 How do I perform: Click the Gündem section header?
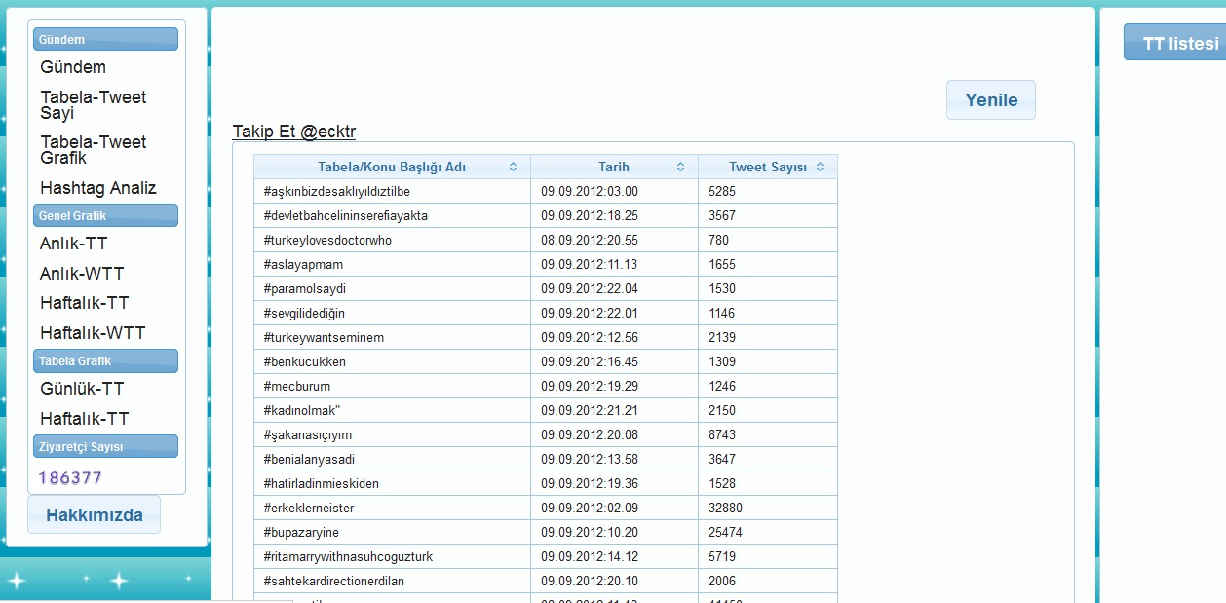click(x=106, y=39)
